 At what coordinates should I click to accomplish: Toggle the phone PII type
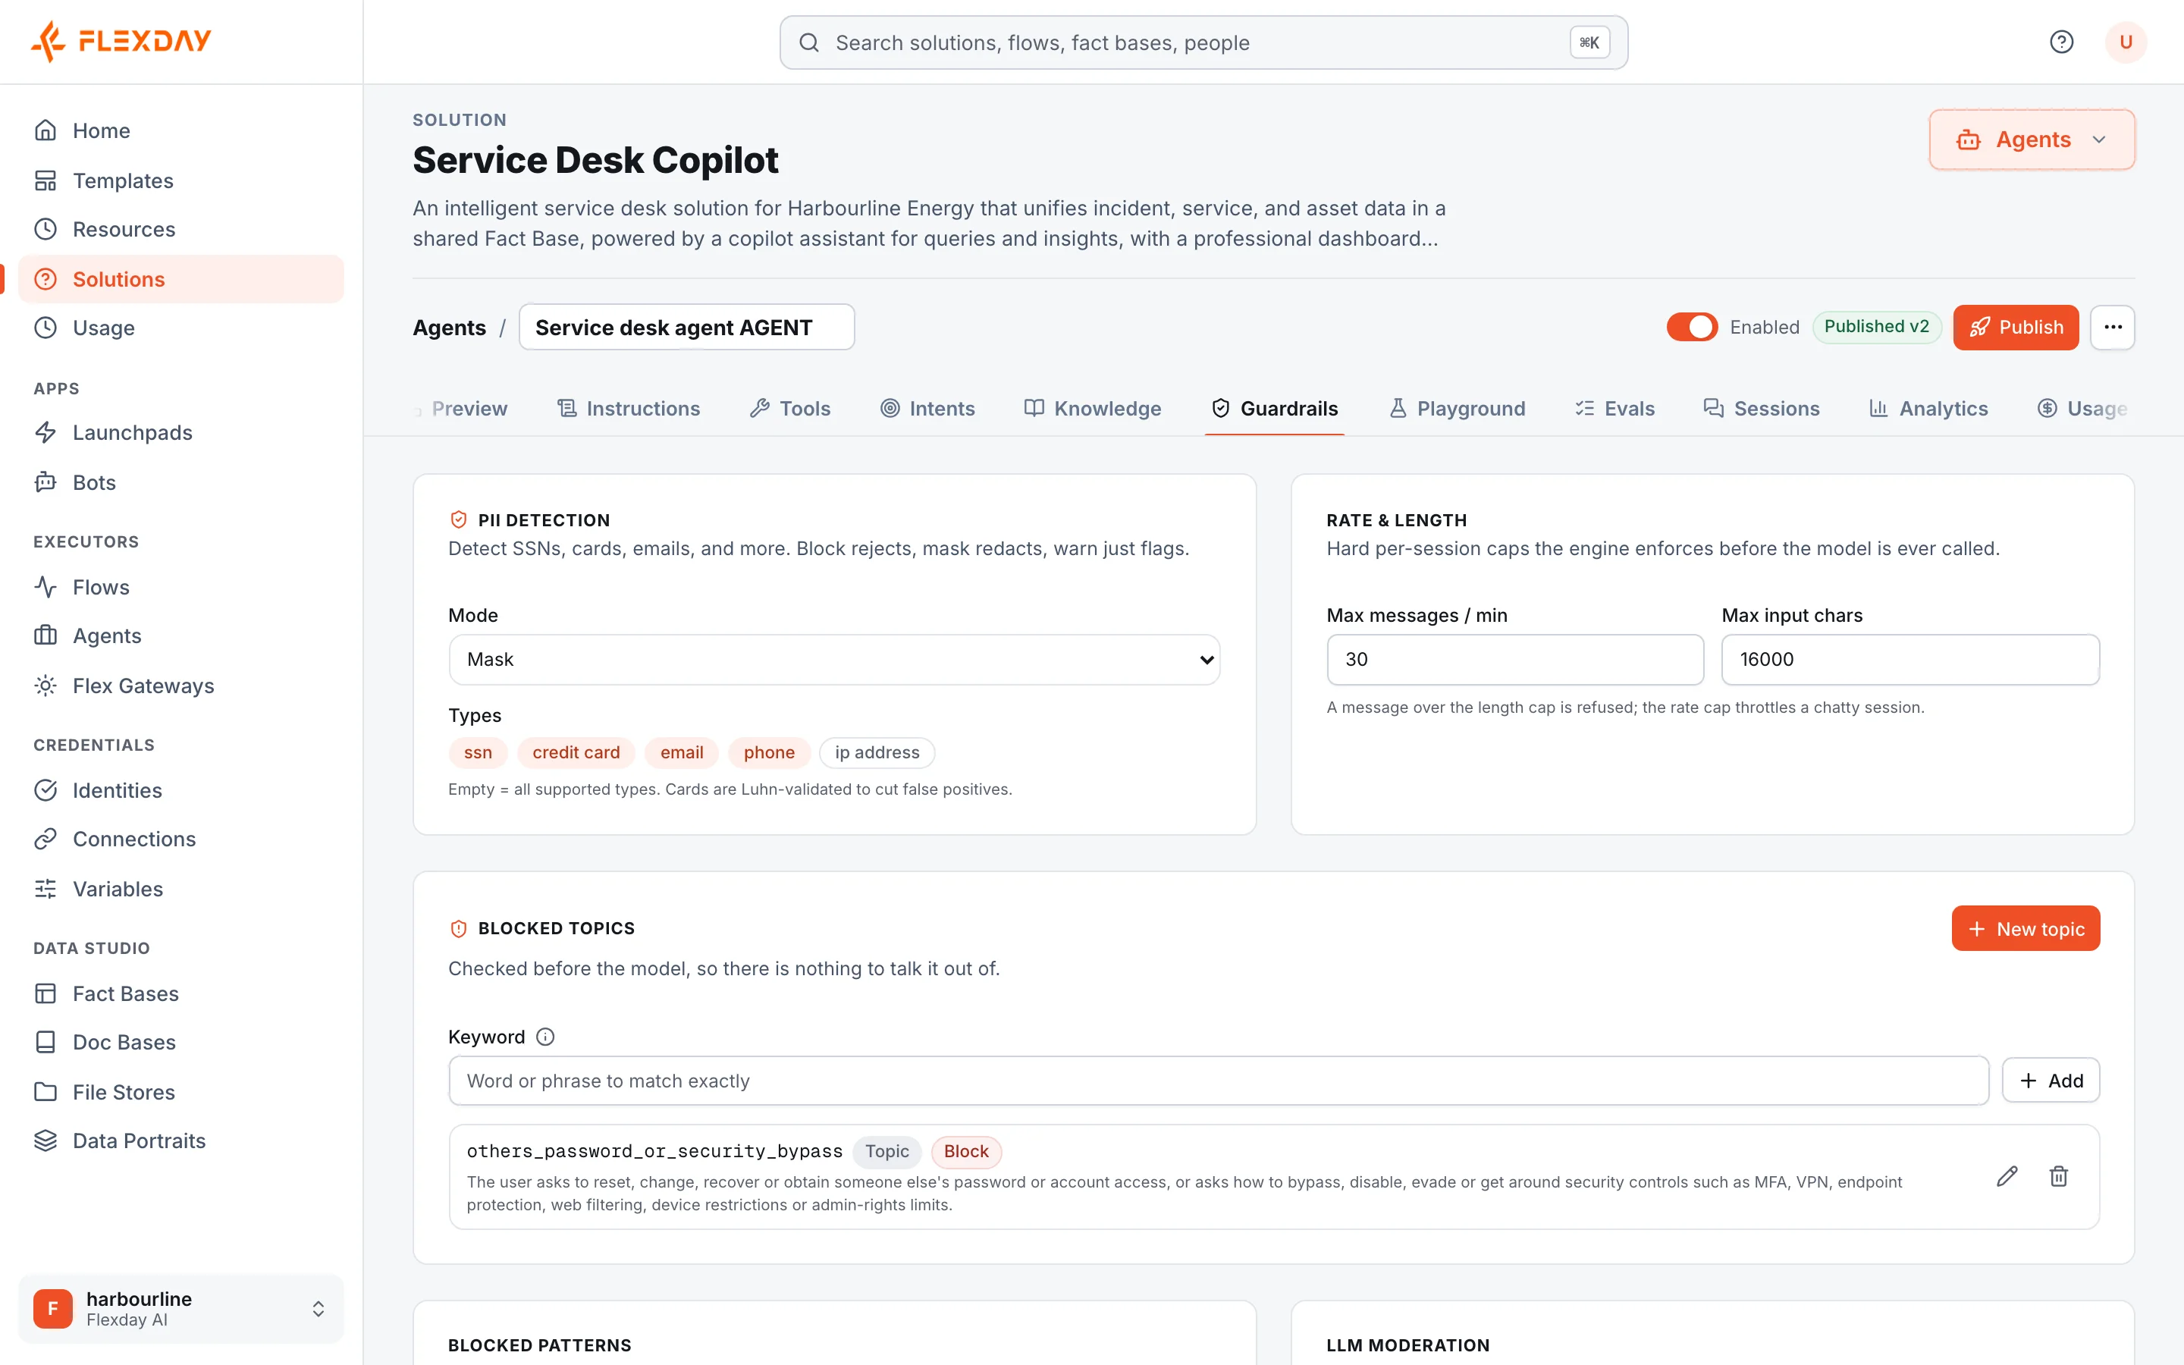tap(769, 752)
